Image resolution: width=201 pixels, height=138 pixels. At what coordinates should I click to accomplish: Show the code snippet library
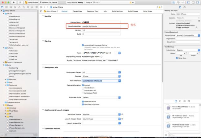pyautogui.click(x=180, y=101)
